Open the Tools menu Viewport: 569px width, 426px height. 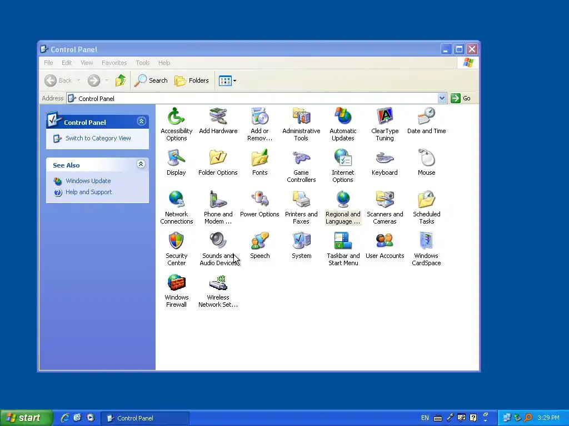pyautogui.click(x=143, y=63)
